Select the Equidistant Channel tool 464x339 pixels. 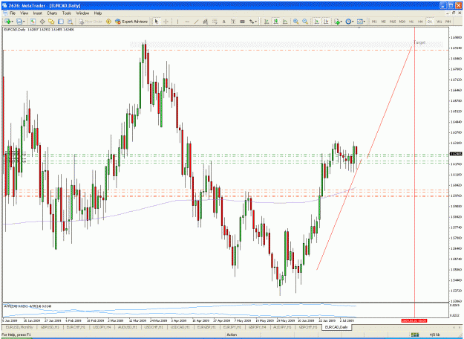click(206, 22)
